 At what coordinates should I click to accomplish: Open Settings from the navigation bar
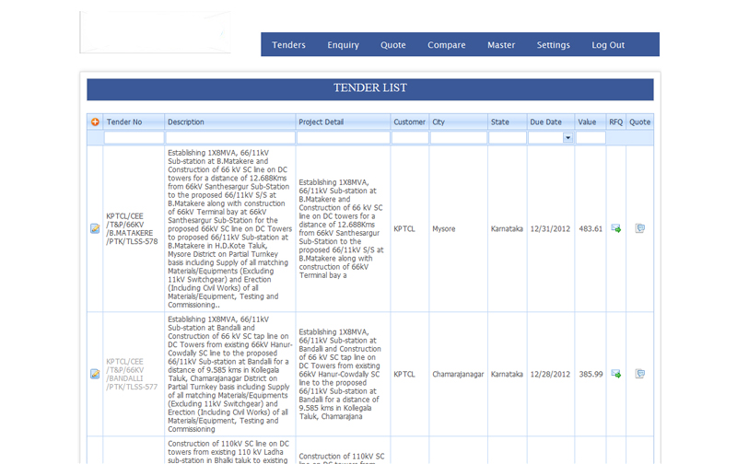click(x=554, y=45)
